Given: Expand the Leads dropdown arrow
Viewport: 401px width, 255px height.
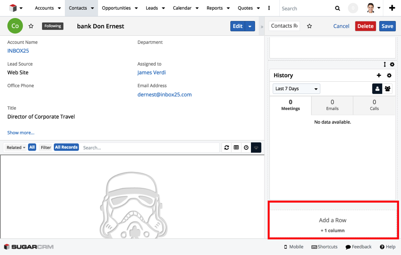Looking at the screenshot, I should pyautogui.click(x=163, y=8).
